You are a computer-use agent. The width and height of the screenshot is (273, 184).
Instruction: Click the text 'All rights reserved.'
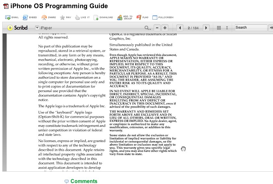coord(53,37)
